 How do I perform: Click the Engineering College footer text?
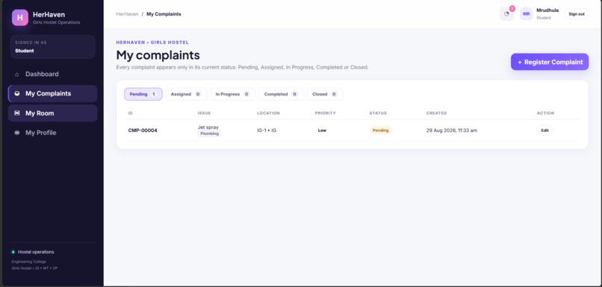coord(29,262)
